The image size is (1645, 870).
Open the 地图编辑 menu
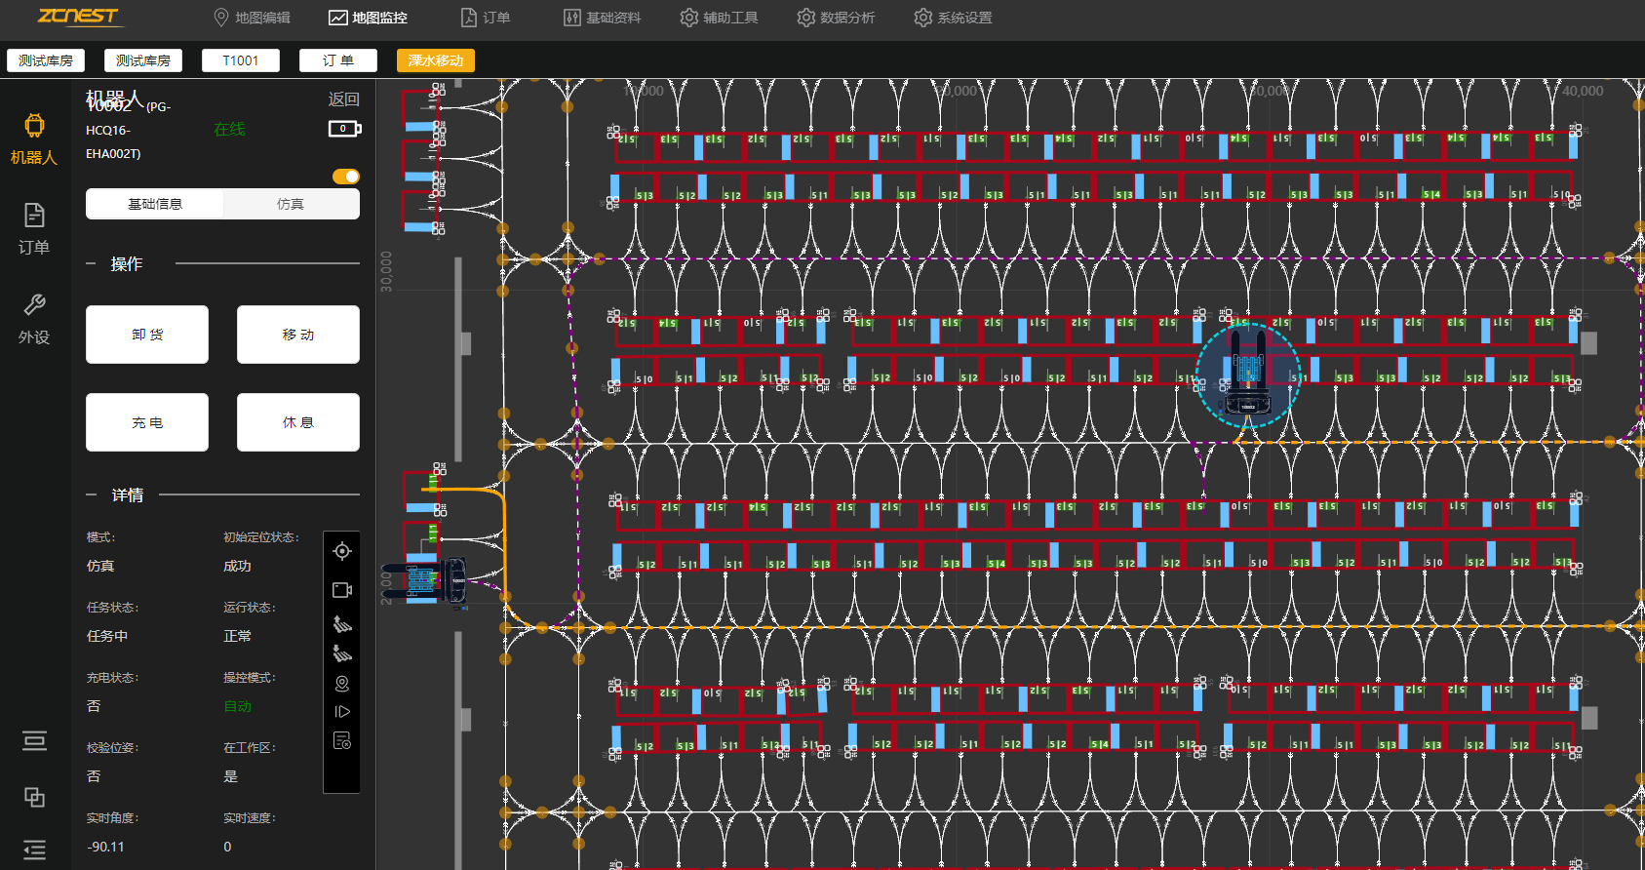tap(252, 18)
